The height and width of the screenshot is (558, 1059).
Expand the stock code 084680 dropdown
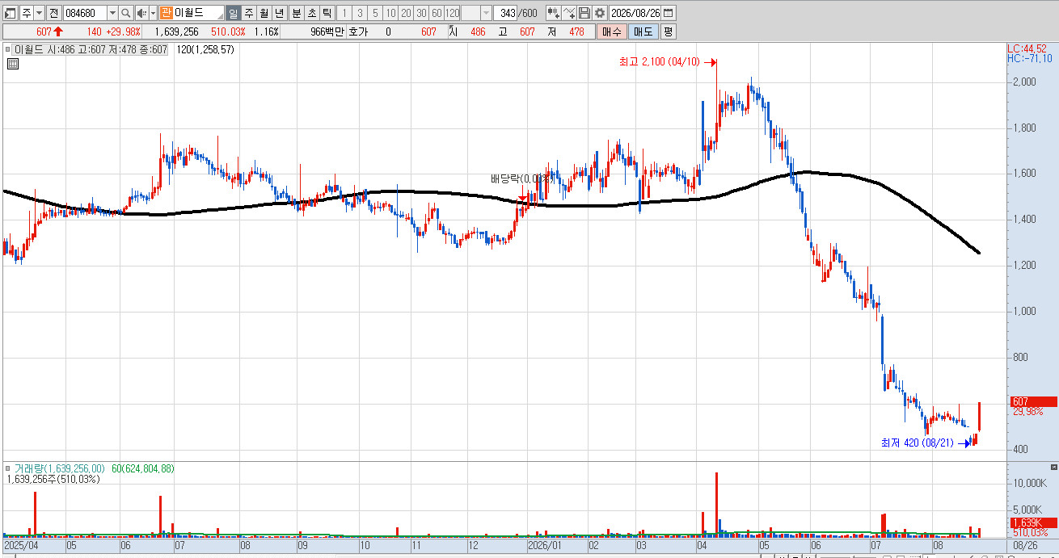point(112,13)
